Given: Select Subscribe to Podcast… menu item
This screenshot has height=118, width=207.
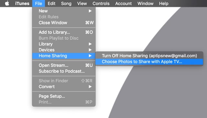Looking at the screenshot, I should (64, 71).
